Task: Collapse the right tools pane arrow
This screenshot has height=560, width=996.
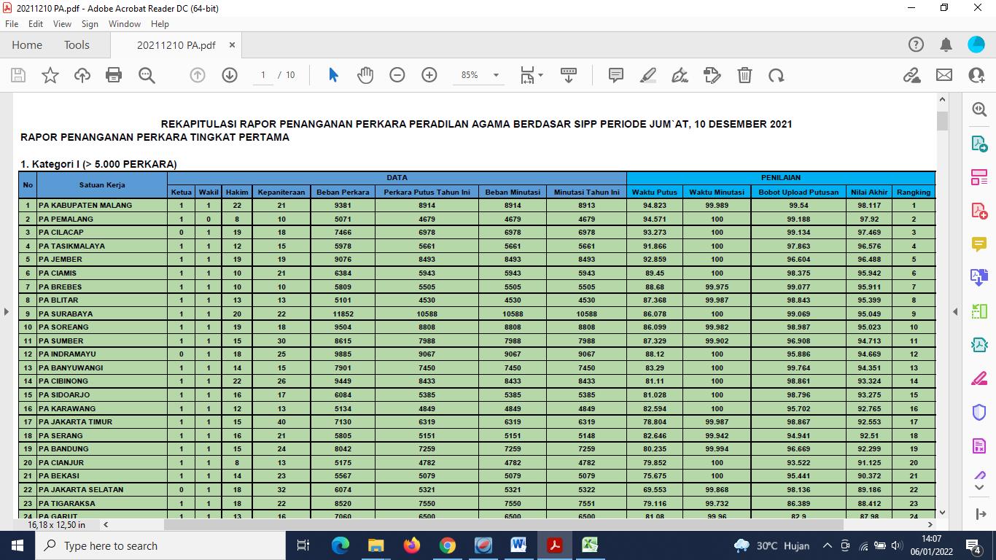Action: 955,312
